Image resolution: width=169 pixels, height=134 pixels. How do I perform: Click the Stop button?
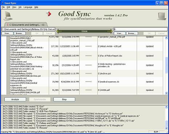pos(64,100)
